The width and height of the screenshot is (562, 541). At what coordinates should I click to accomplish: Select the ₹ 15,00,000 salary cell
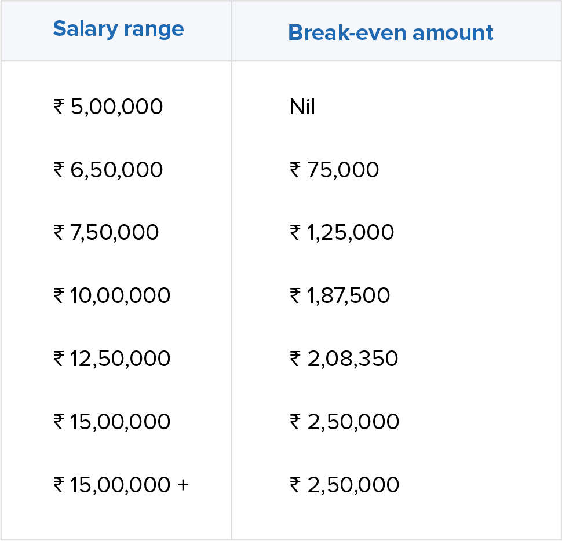pos(112,422)
